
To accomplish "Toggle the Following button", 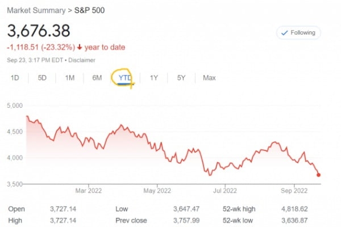I will coord(299,33).
